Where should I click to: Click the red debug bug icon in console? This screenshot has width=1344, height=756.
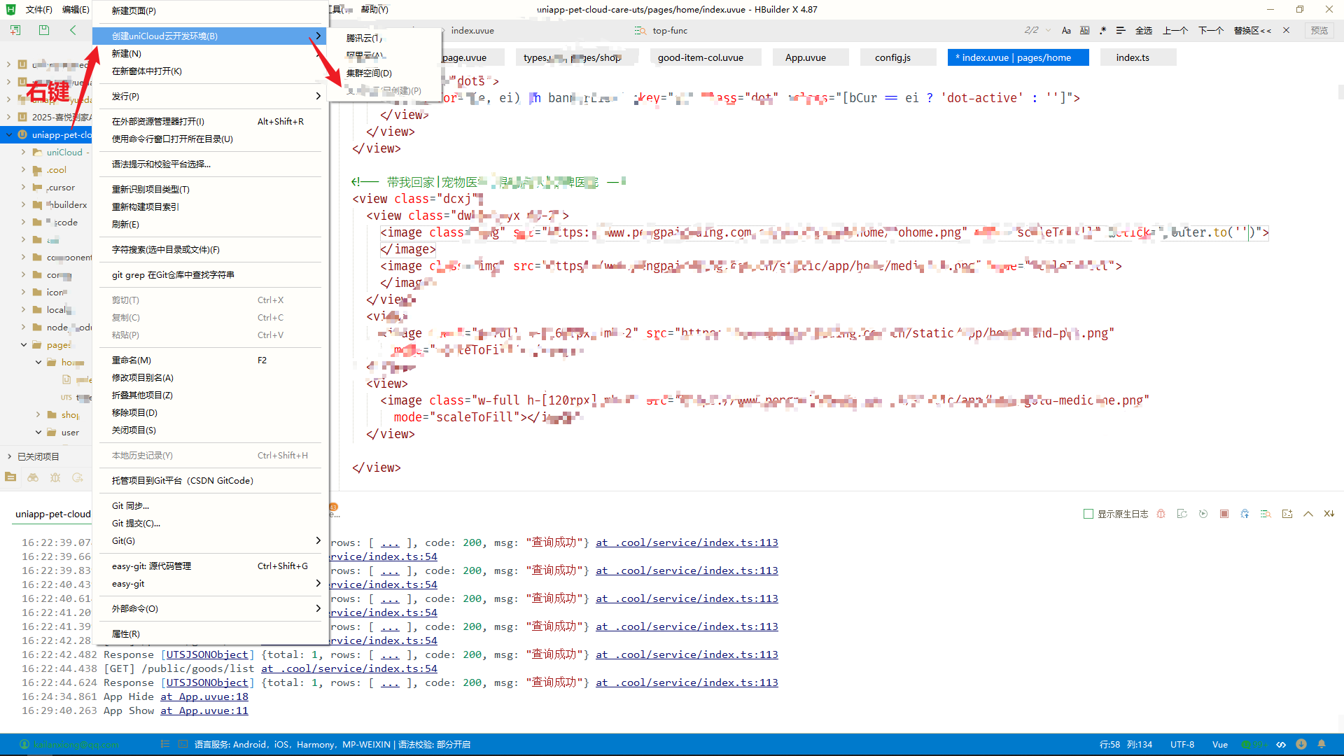point(1161,514)
